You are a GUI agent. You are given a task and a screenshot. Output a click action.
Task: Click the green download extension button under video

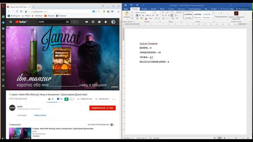click(x=66, y=99)
